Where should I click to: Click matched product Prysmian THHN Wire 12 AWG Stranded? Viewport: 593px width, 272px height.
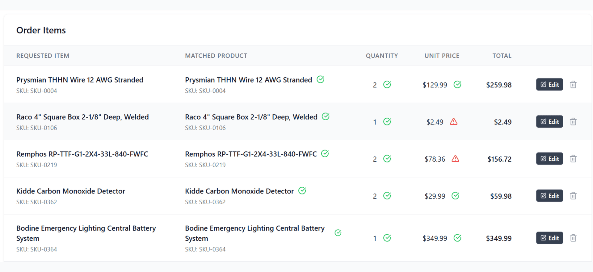(249, 80)
